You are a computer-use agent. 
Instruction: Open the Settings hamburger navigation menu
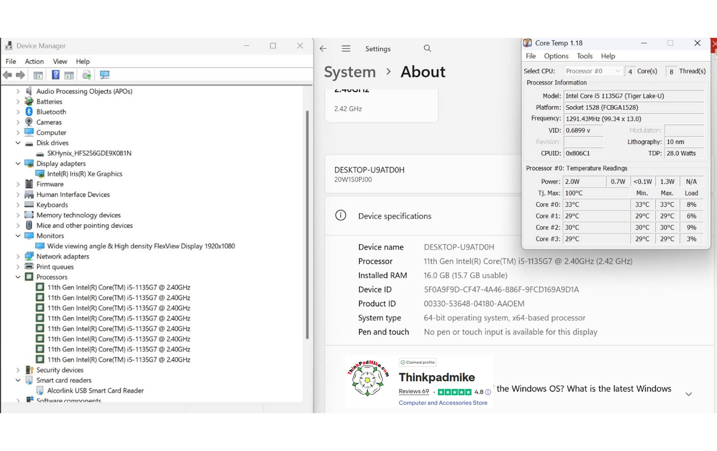click(x=346, y=49)
